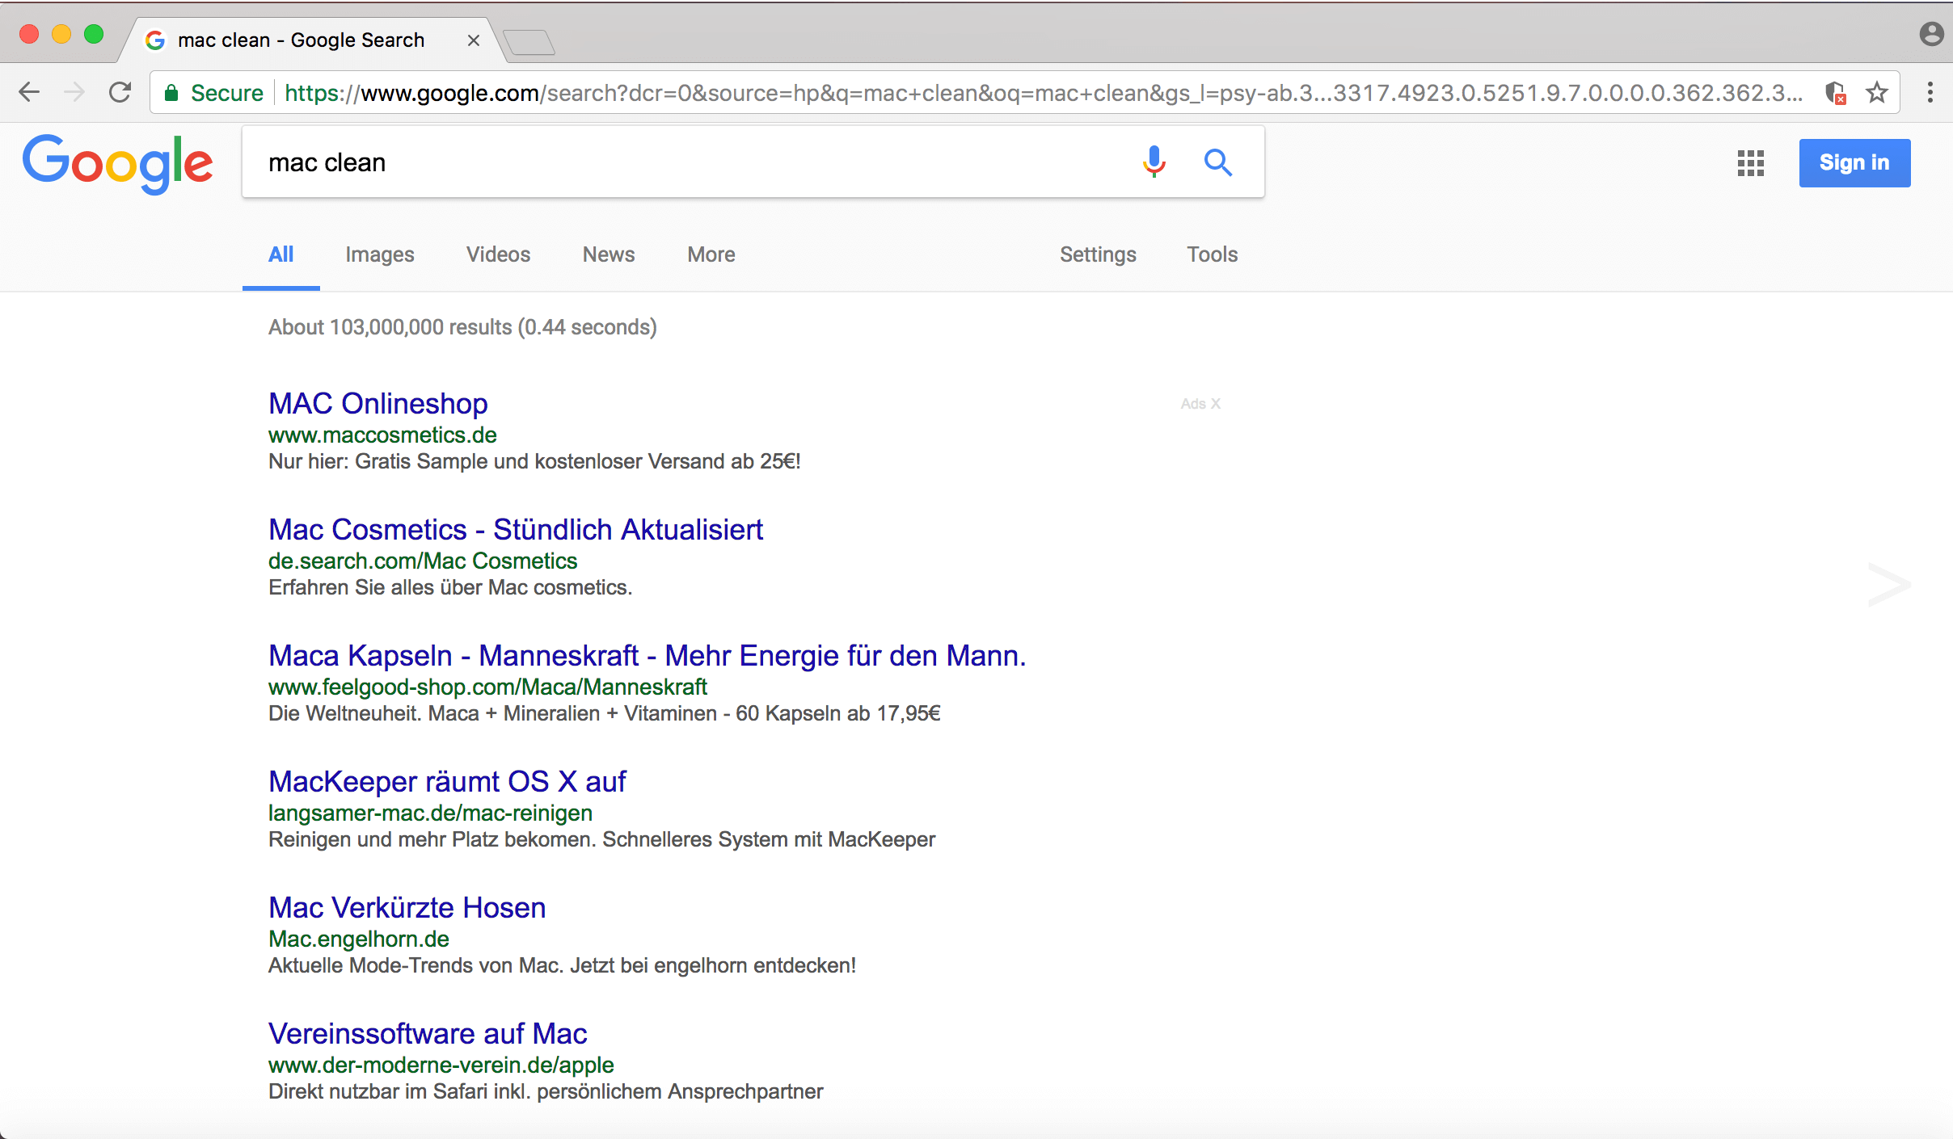The height and width of the screenshot is (1139, 1953).
Task: Open the Settings menu under search bar
Action: (x=1098, y=254)
